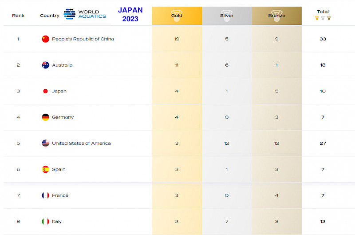This screenshot has width=355, height=235.
Task: Click the Japan flag icon
Action: click(45, 91)
